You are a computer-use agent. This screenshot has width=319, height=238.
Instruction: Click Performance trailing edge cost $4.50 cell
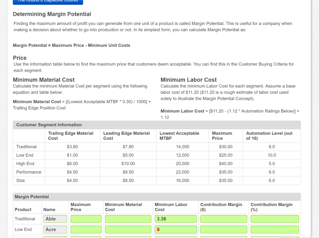(x=72, y=172)
